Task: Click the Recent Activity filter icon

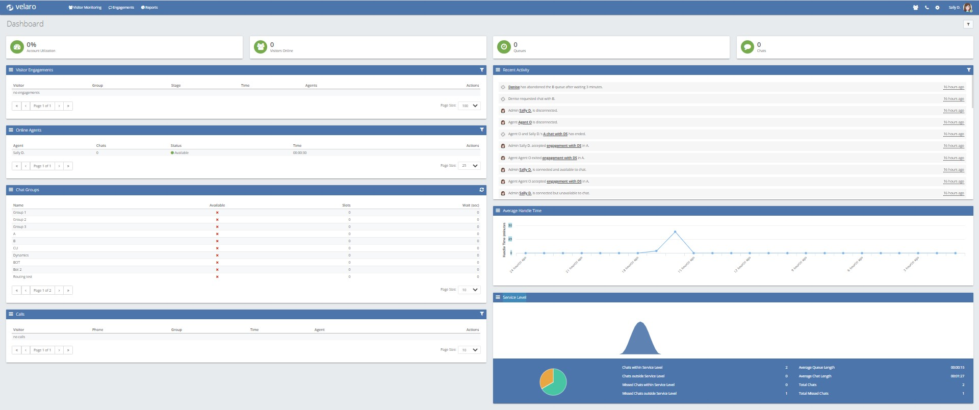Action: click(x=968, y=70)
